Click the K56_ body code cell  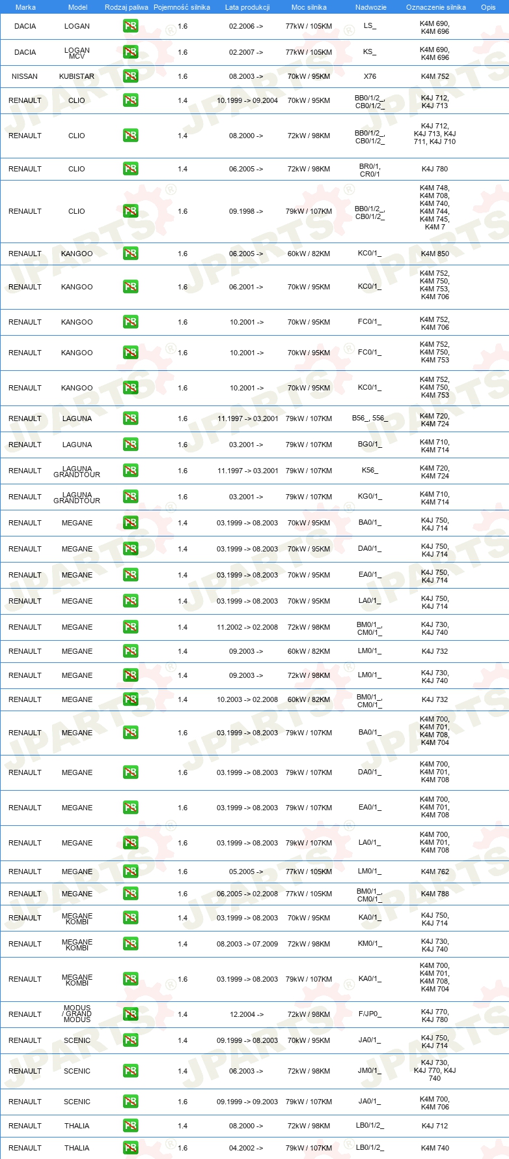[370, 471]
